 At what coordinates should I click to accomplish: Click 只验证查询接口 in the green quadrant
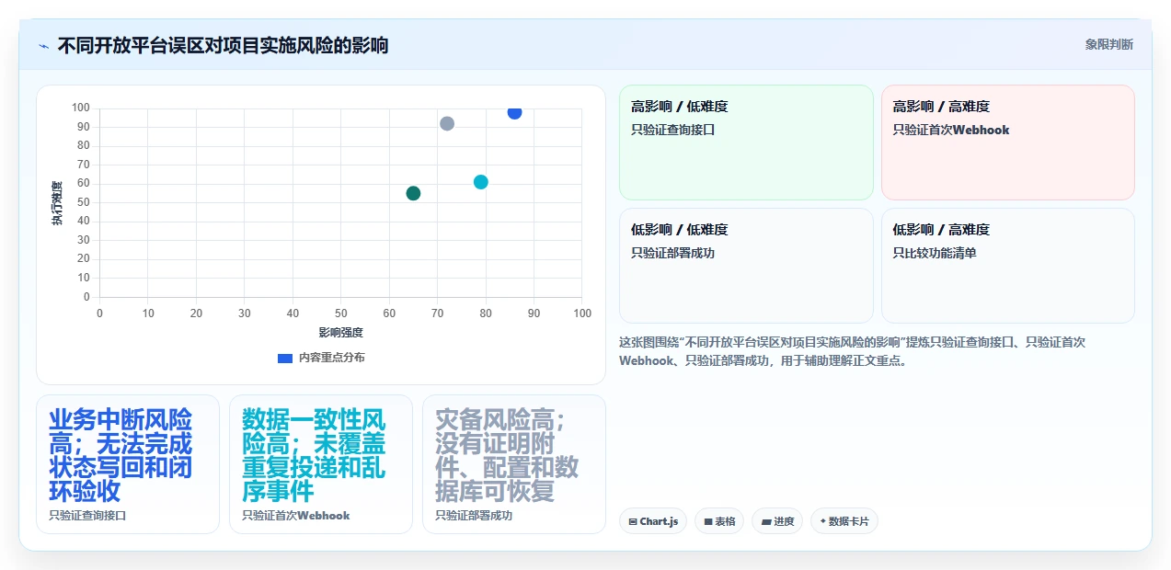point(672,130)
